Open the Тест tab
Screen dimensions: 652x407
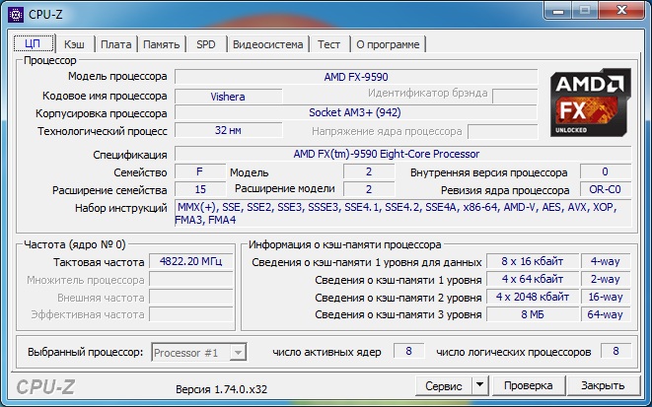(328, 44)
